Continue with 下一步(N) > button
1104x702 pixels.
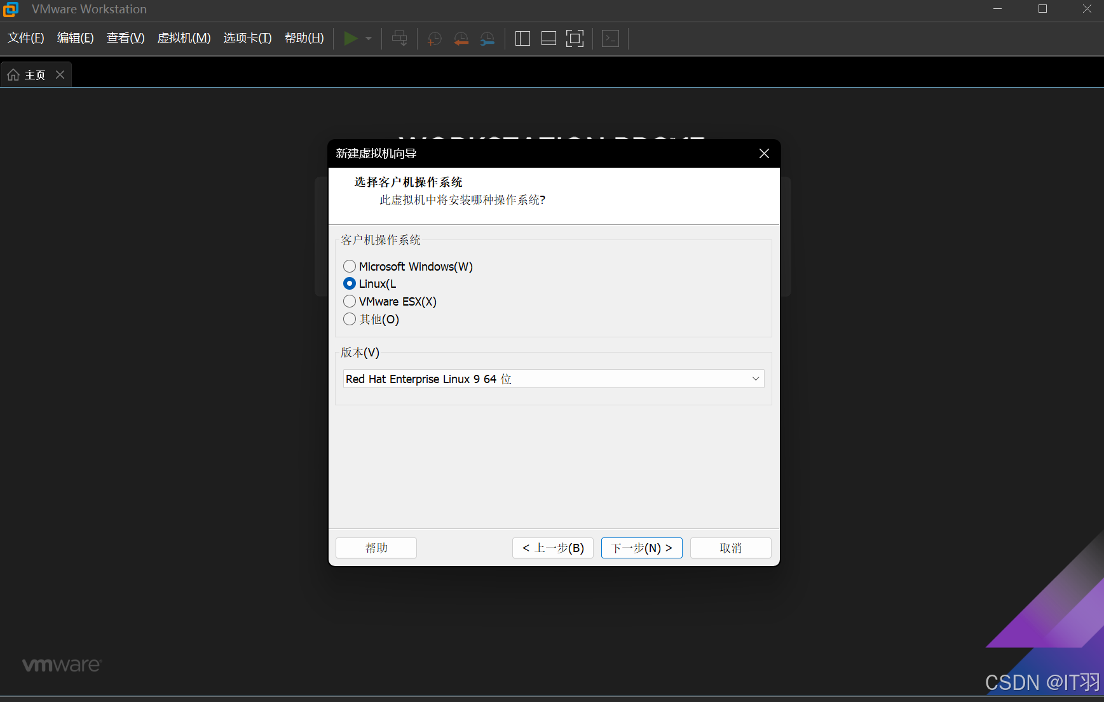click(642, 548)
